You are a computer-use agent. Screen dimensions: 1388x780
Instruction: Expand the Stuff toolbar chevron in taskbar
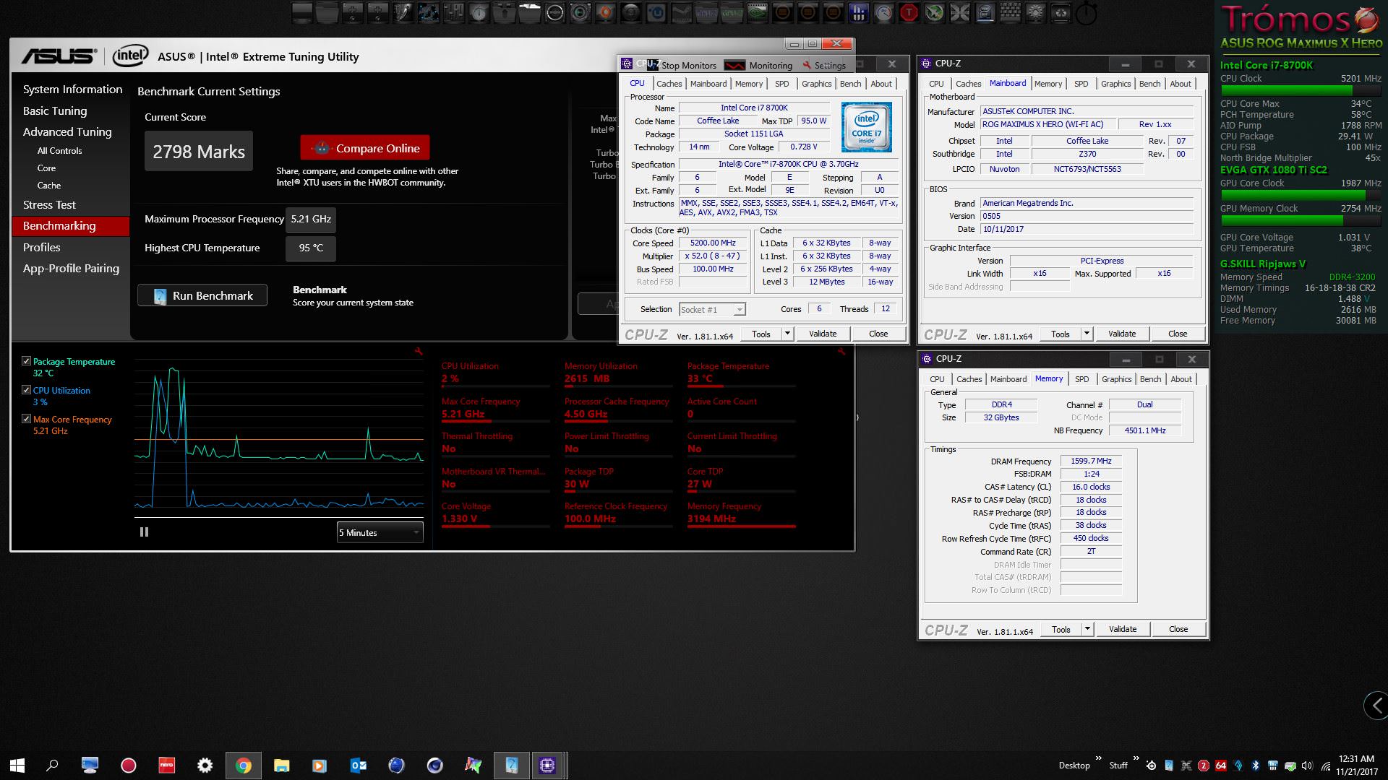pos(1136,758)
